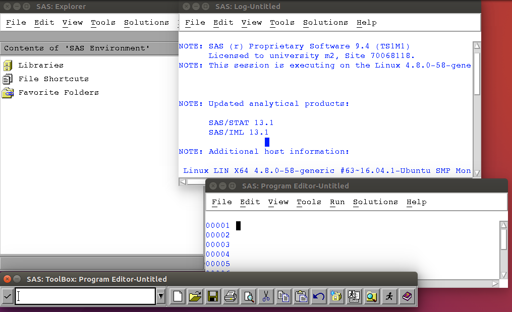This screenshot has height=312, width=512.
Task: Click the folder with magnifier icon in the ToolBox
Action: [372, 296]
